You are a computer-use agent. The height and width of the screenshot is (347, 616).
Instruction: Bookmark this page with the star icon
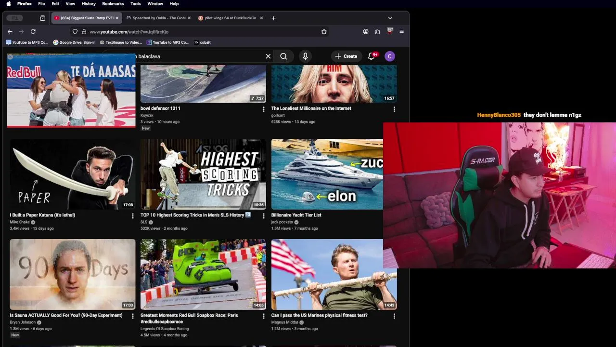[324, 31]
